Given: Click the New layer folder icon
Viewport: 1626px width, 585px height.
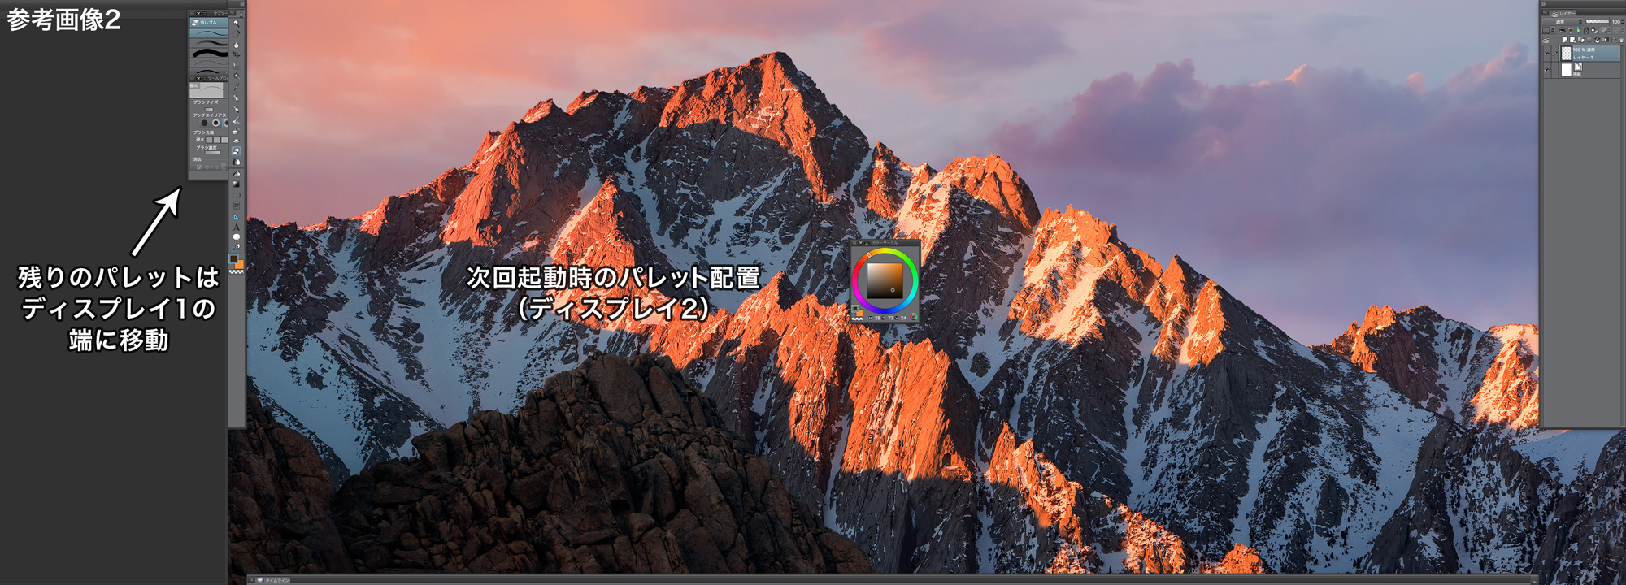Looking at the screenshot, I should coord(1580,39).
